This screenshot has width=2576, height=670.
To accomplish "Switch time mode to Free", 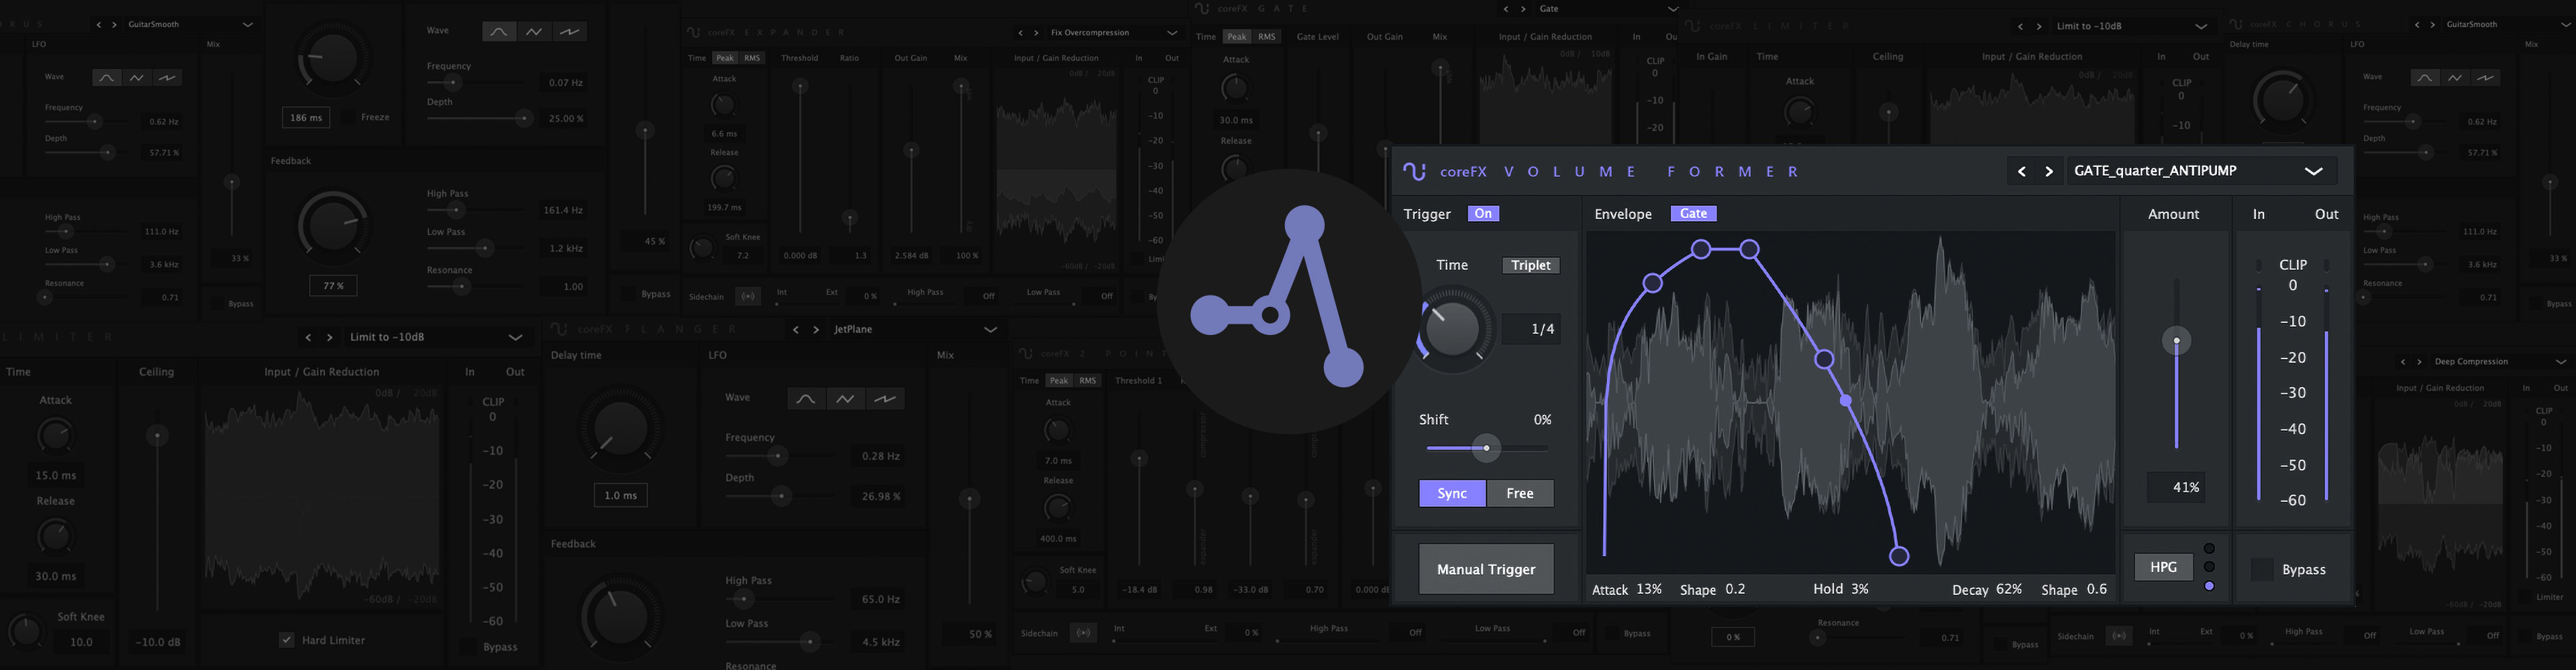I will click(1520, 493).
